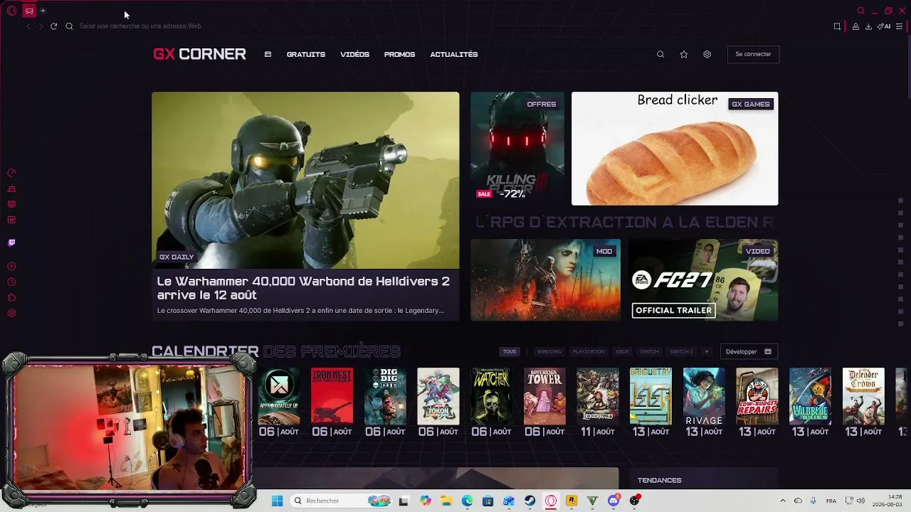
Task: Open the Helldivers 2 Warhammer Warbond article
Action: click(305, 206)
